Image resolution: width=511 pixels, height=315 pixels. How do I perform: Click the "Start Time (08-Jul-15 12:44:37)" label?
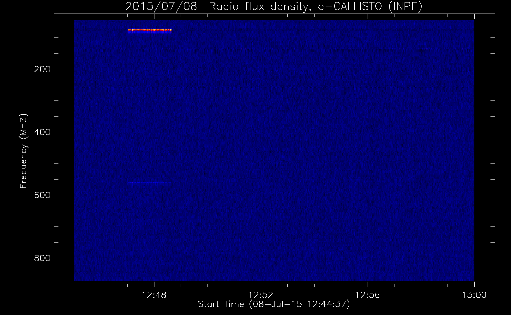pos(274,304)
